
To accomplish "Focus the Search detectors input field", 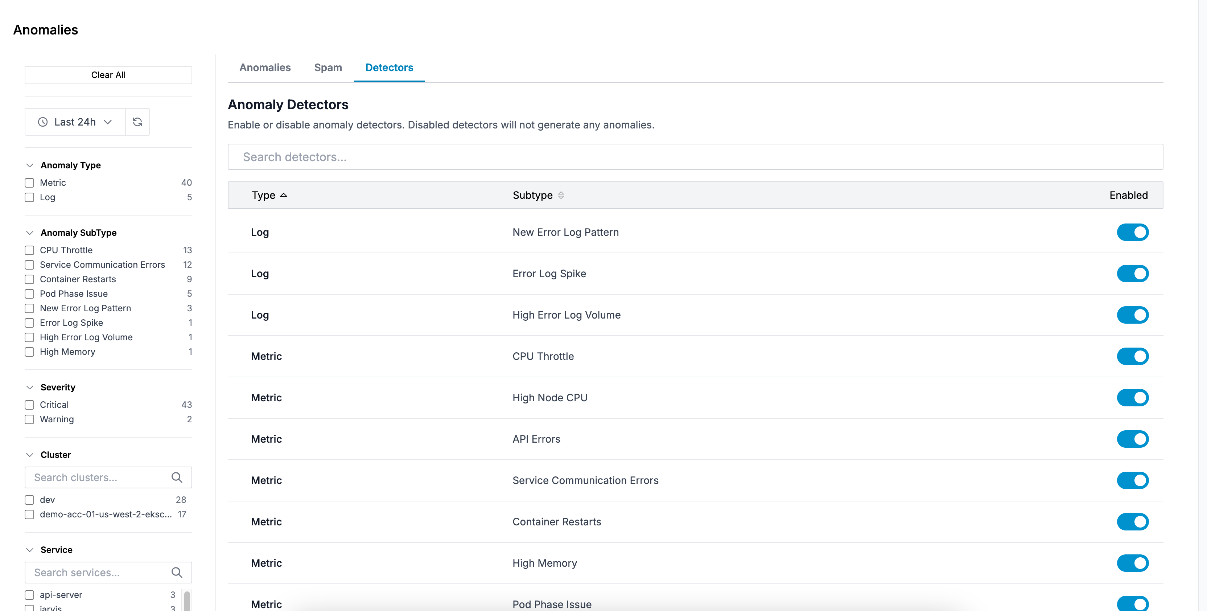I will pyautogui.click(x=695, y=157).
